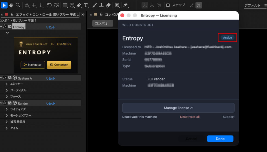Select the コンポジション panel tab

(111, 15)
